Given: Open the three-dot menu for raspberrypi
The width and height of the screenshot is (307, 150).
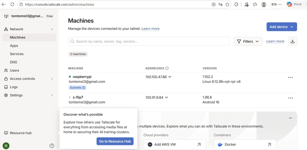Looking at the screenshot, I should click(x=290, y=77).
